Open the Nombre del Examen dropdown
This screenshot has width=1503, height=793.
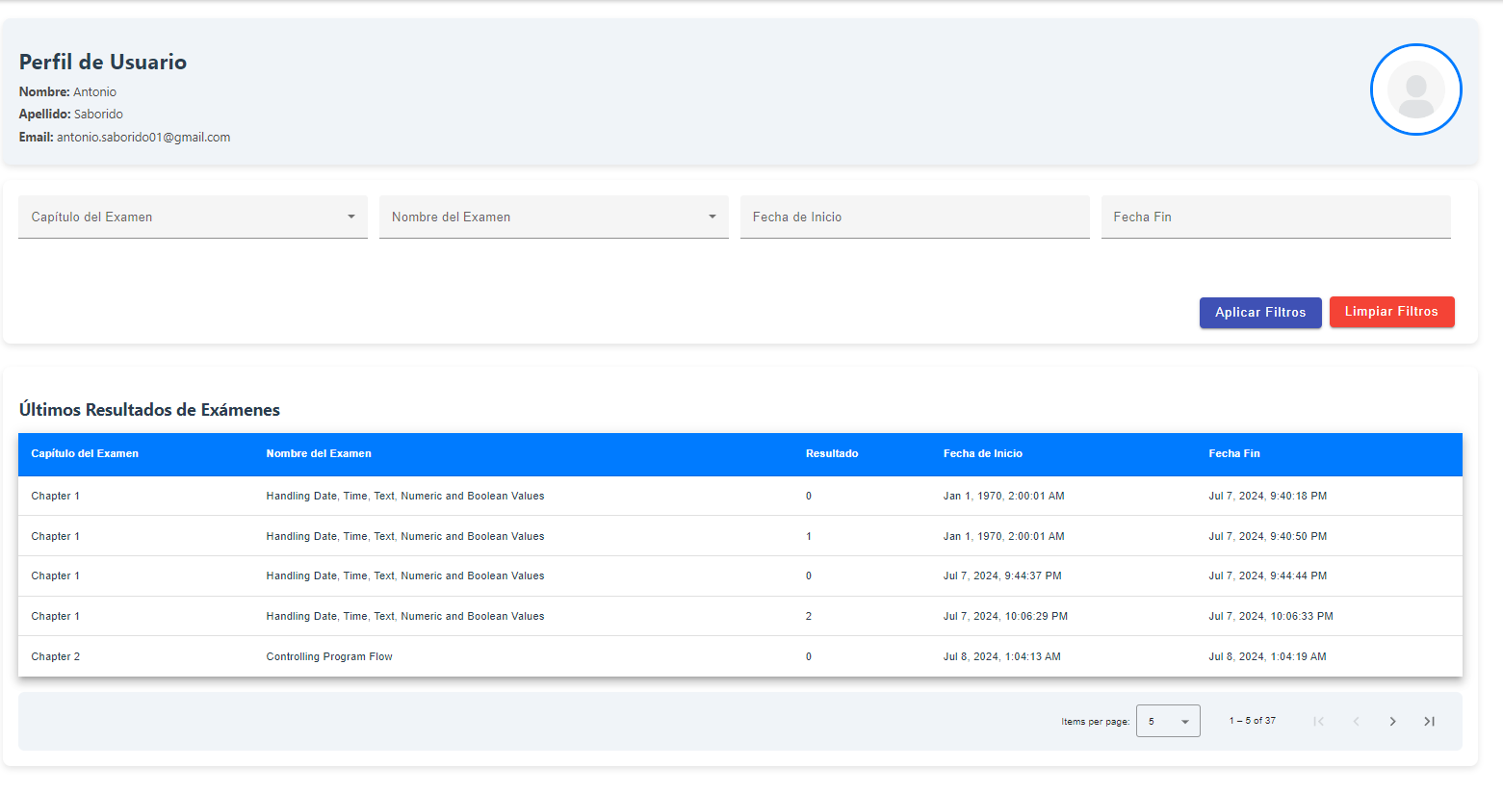click(x=554, y=217)
